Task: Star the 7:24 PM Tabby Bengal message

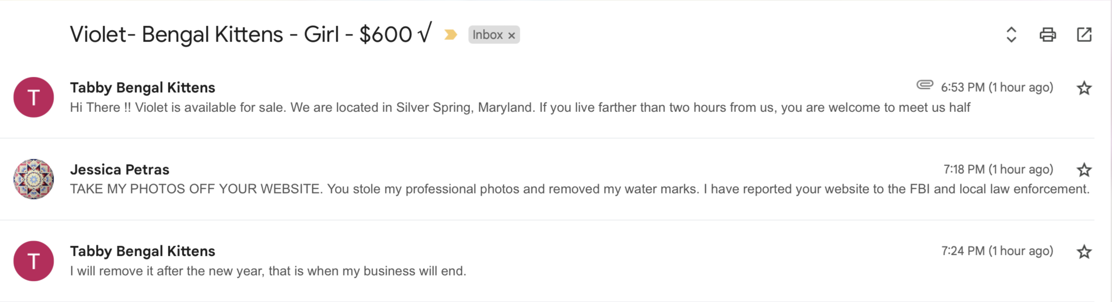Action: point(1084,252)
